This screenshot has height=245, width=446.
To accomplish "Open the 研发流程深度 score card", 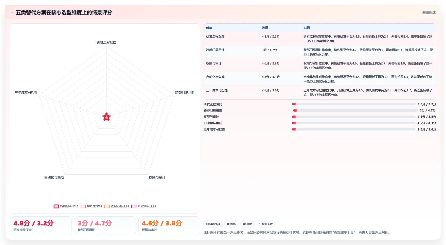I will coord(41,226).
